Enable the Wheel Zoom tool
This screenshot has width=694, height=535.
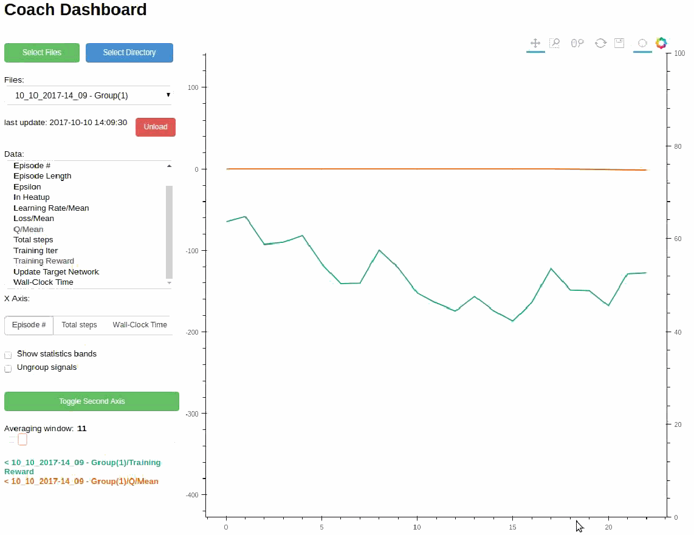[x=577, y=43]
